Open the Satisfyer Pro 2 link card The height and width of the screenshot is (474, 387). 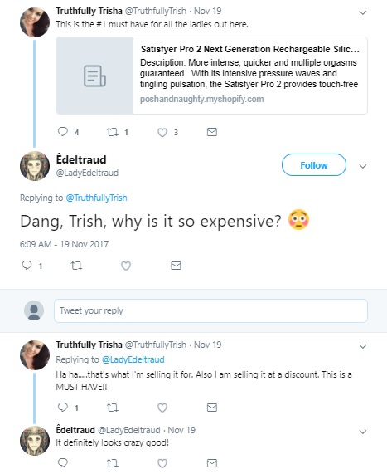(211, 76)
